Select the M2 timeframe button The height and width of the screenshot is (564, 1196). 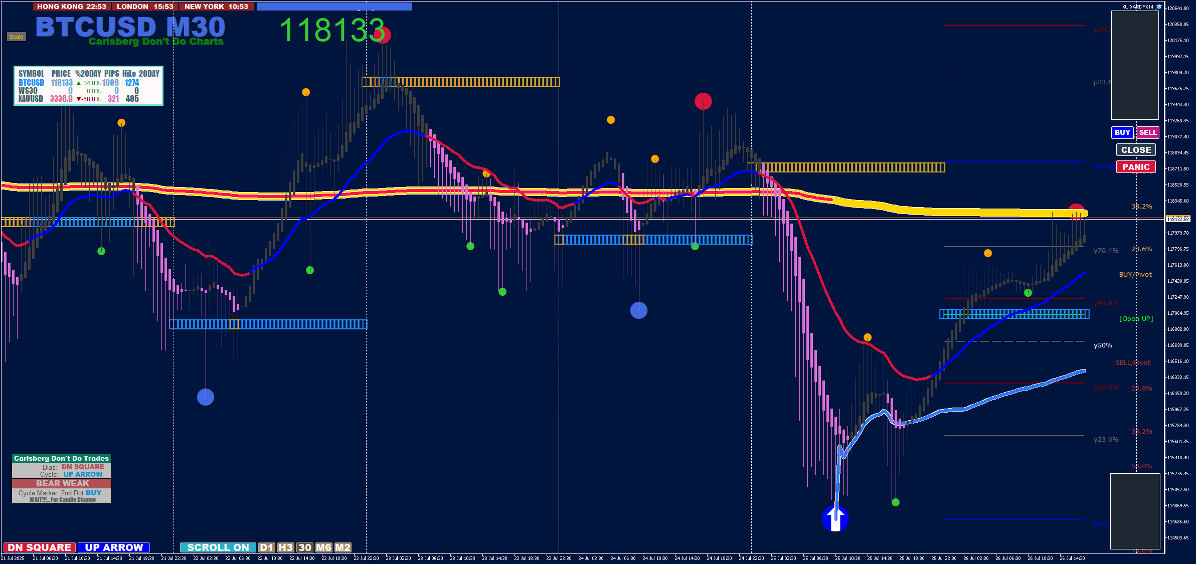[x=343, y=547]
